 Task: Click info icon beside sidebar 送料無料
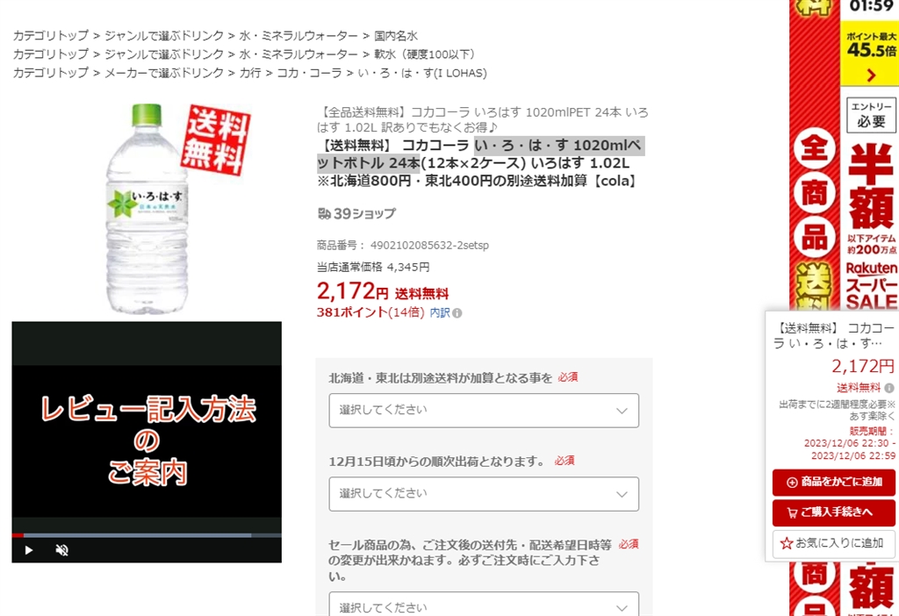pos(889,388)
